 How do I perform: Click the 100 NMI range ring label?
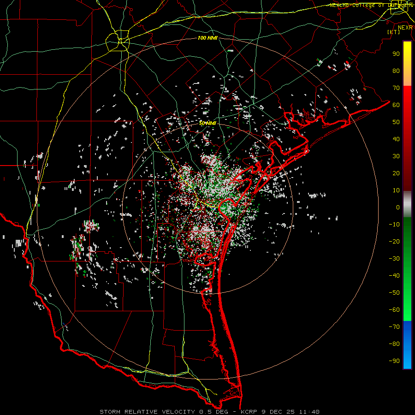(207, 38)
